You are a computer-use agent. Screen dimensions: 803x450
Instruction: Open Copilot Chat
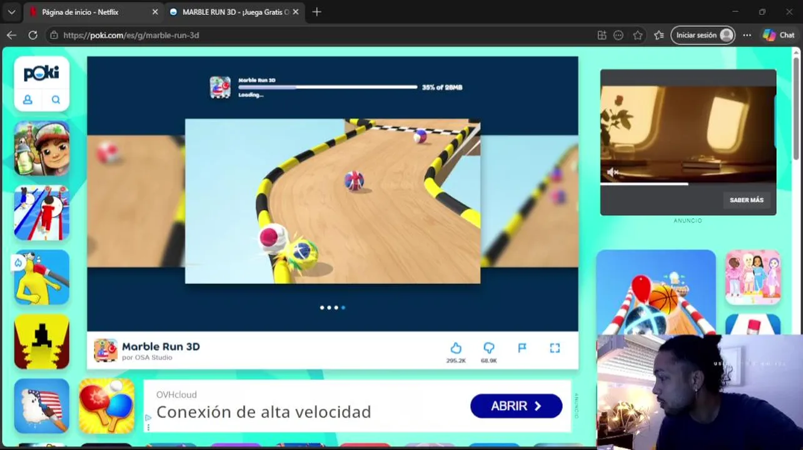pyautogui.click(x=779, y=35)
